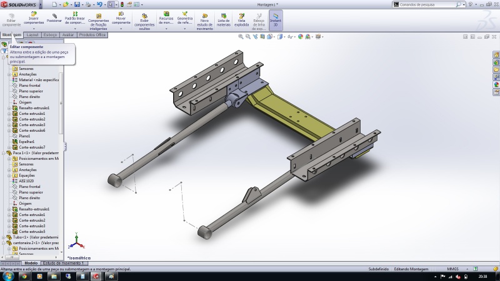500x281 pixels.
Task: Switch to the Esboço tab
Action: point(50,35)
